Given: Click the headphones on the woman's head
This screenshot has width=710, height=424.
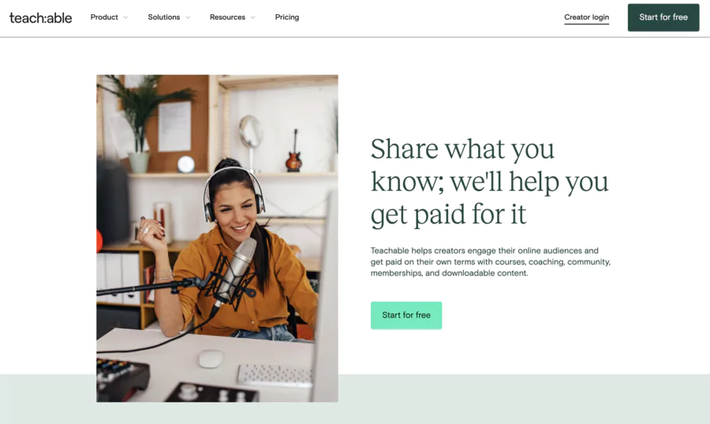Looking at the screenshot, I should point(234,193).
